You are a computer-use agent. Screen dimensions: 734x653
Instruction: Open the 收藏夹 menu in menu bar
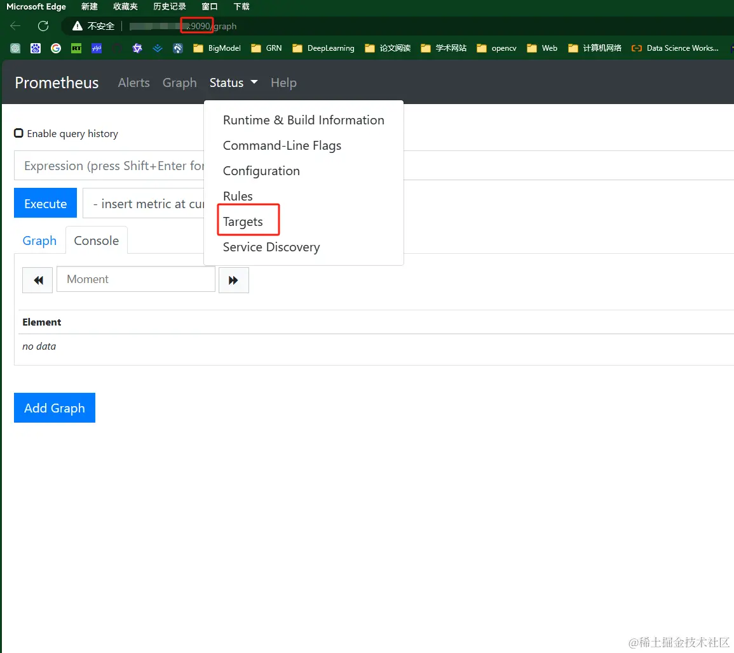tap(125, 6)
